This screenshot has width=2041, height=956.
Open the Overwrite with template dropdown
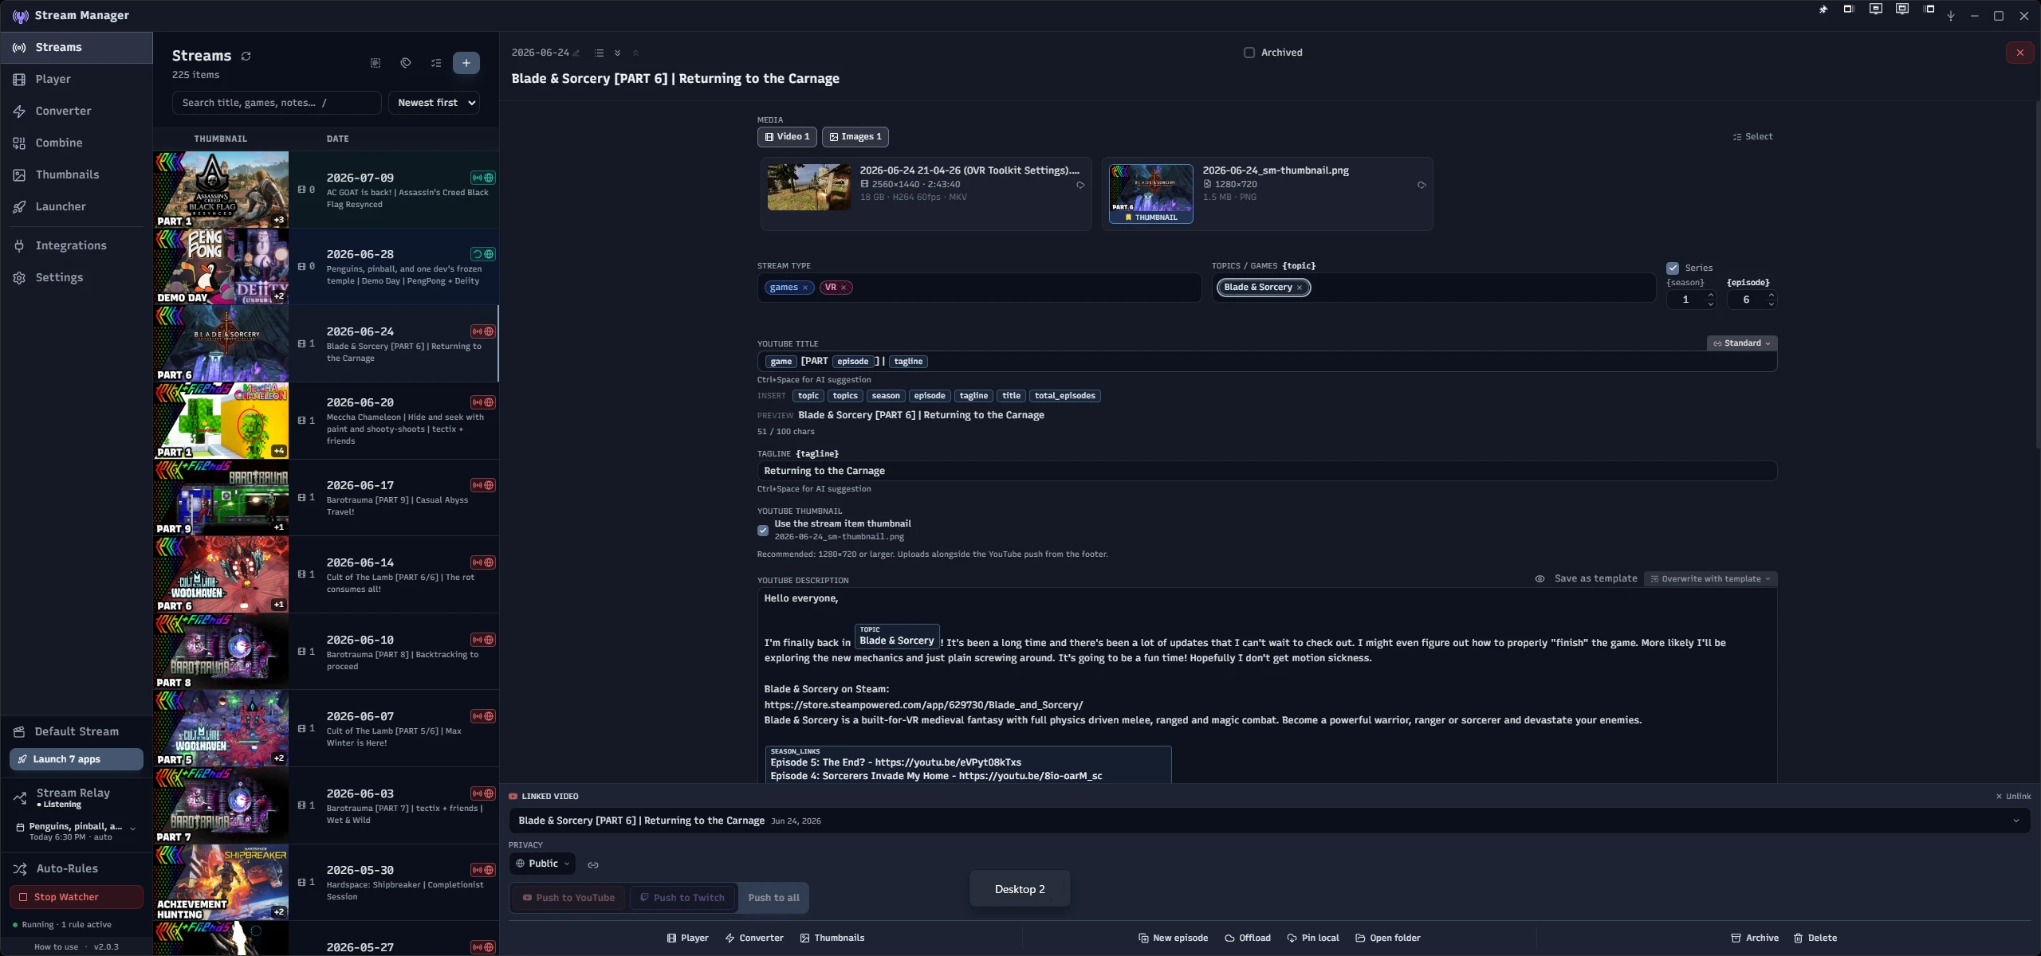point(1711,579)
